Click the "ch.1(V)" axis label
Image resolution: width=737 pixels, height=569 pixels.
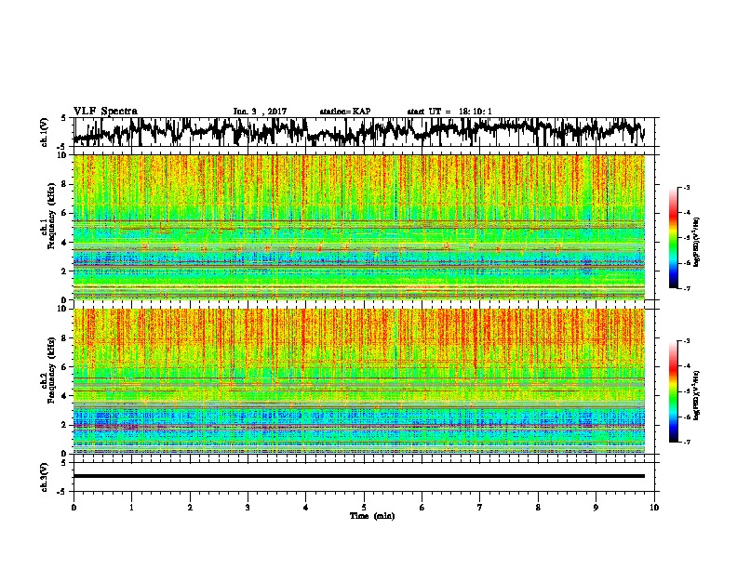coord(44,132)
